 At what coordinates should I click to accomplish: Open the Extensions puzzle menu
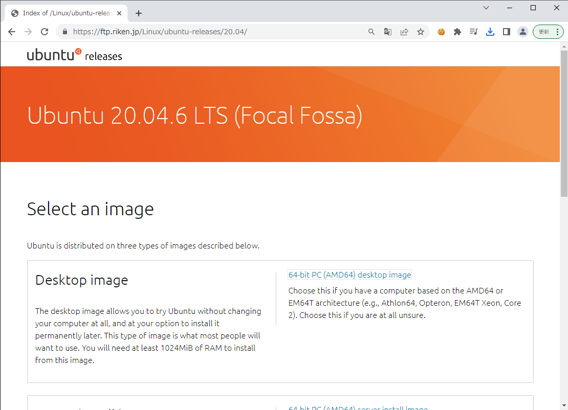[457, 32]
